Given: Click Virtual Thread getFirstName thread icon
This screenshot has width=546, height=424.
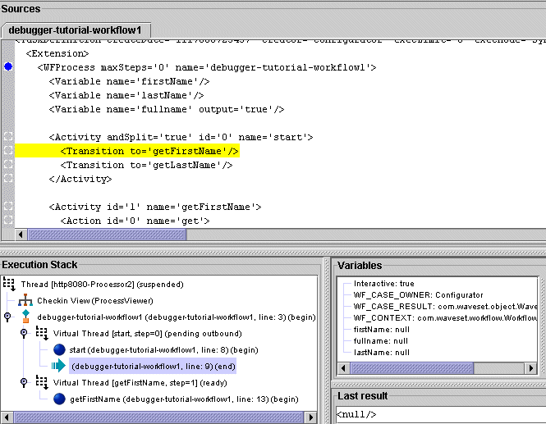Looking at the screenshot, I should pyautogui.click(x=42, y=382).
